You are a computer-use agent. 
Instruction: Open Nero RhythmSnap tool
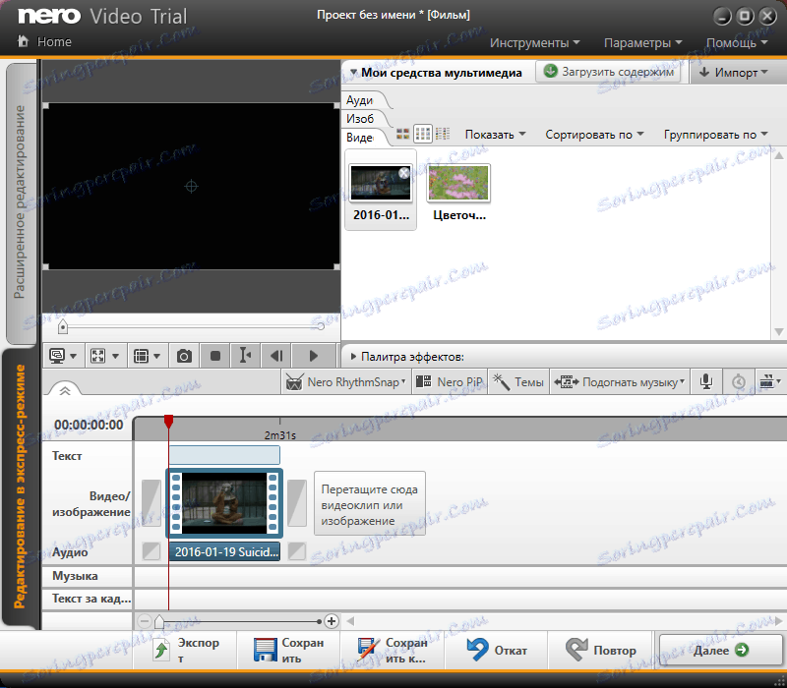346,382
